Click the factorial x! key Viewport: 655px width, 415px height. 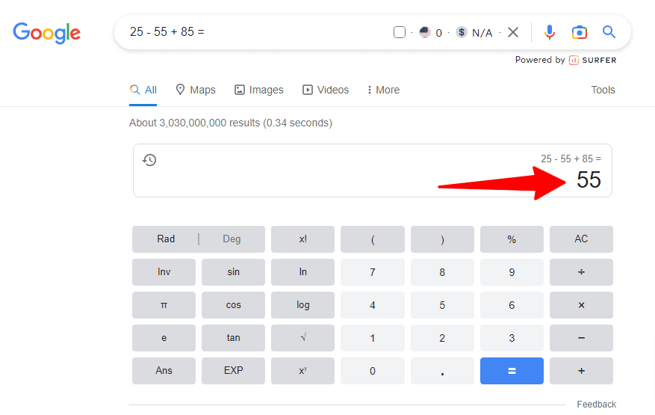tap(303, 239)
